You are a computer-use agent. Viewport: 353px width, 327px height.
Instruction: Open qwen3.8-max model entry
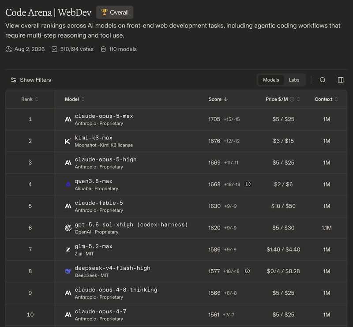point(94,181)
